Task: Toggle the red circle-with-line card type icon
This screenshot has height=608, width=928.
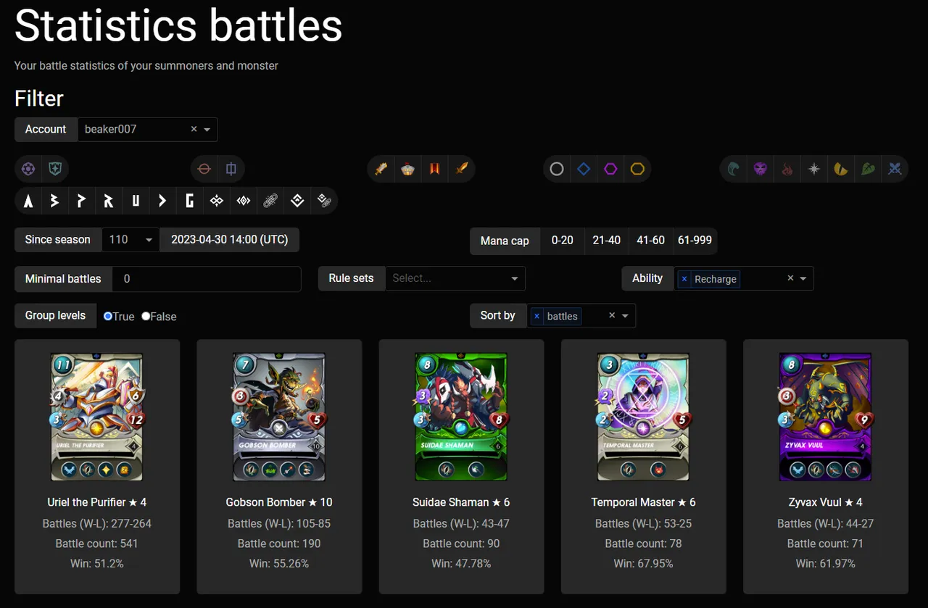Action: [x=204, y=170]
